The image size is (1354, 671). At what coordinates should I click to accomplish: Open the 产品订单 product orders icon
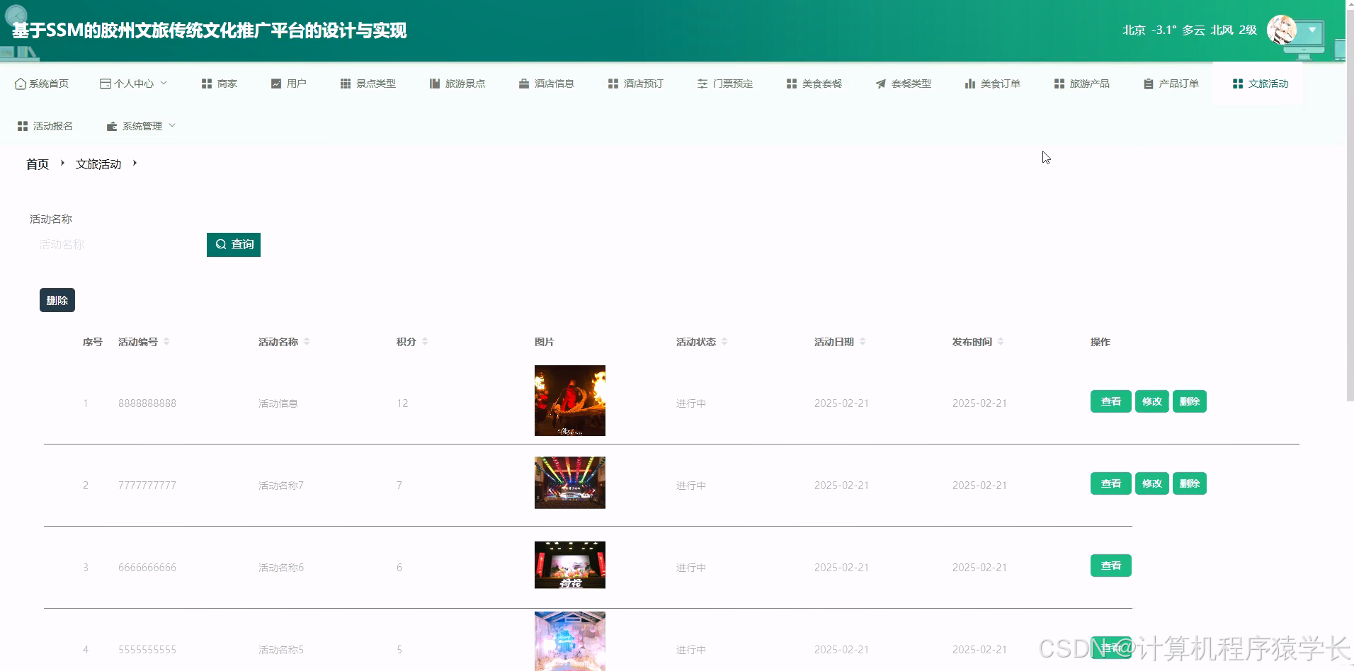[x=1147, y=83]
